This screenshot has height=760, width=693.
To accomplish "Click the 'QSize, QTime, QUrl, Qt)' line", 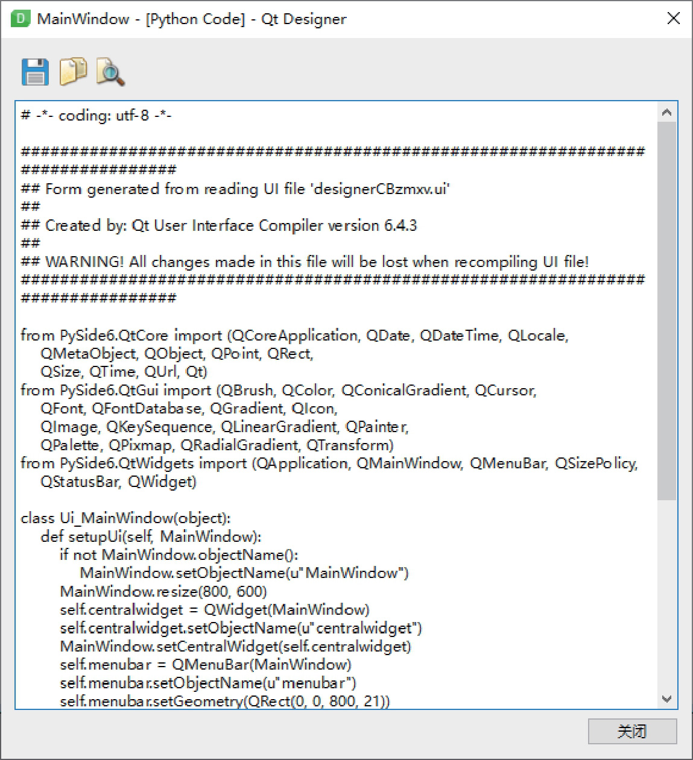I will click(x=124, y=372).
